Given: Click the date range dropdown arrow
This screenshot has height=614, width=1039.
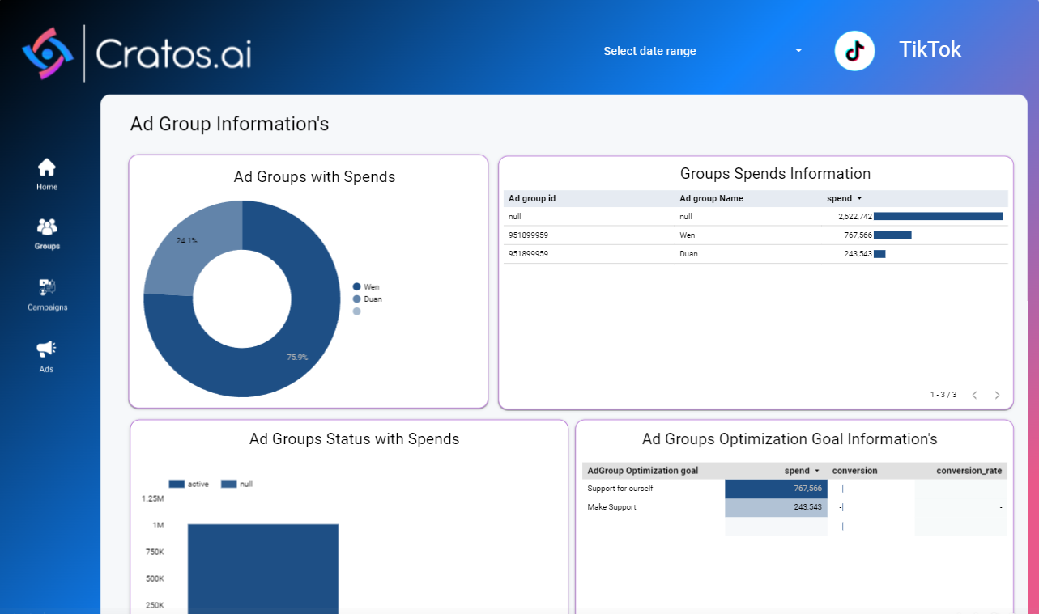Looking at the screenshot, I should point(798,51).
